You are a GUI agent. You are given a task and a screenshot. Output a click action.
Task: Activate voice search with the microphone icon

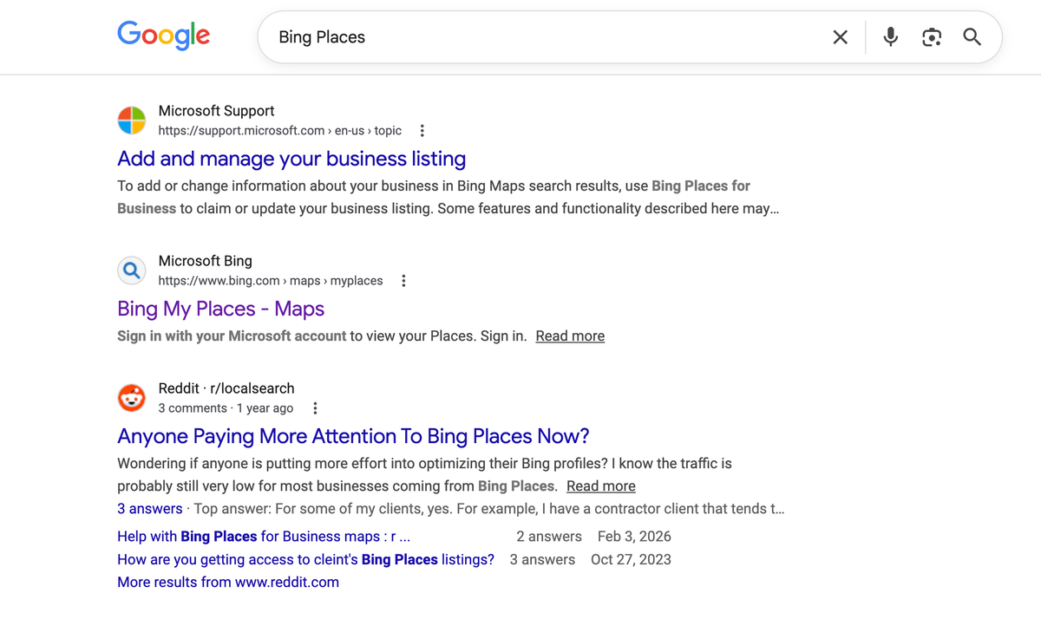890,36
